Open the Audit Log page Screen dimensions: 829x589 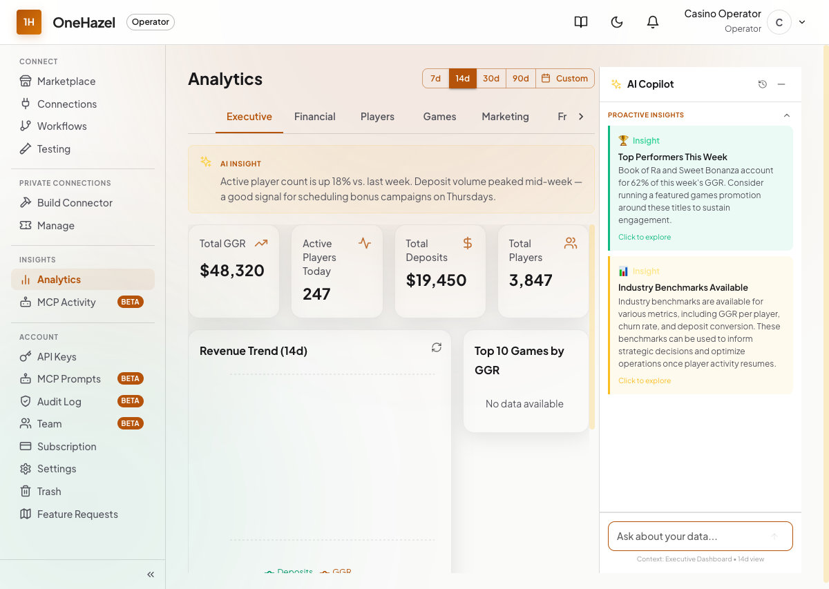(x=83, y=402)
